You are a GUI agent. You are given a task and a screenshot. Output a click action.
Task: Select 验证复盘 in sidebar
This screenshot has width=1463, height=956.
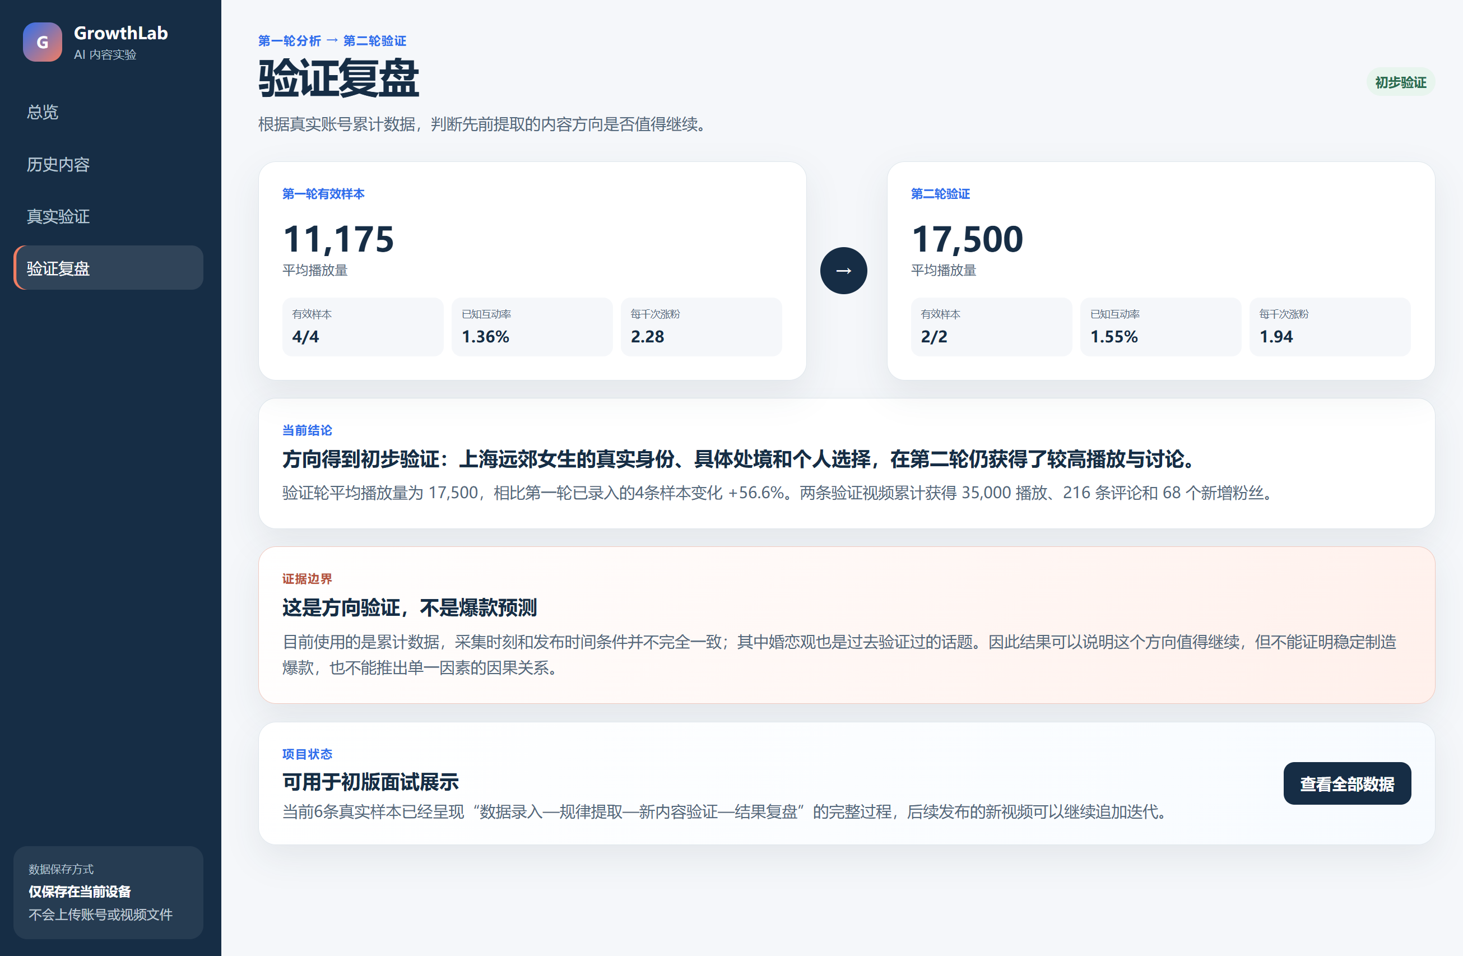tap(108, 268)
